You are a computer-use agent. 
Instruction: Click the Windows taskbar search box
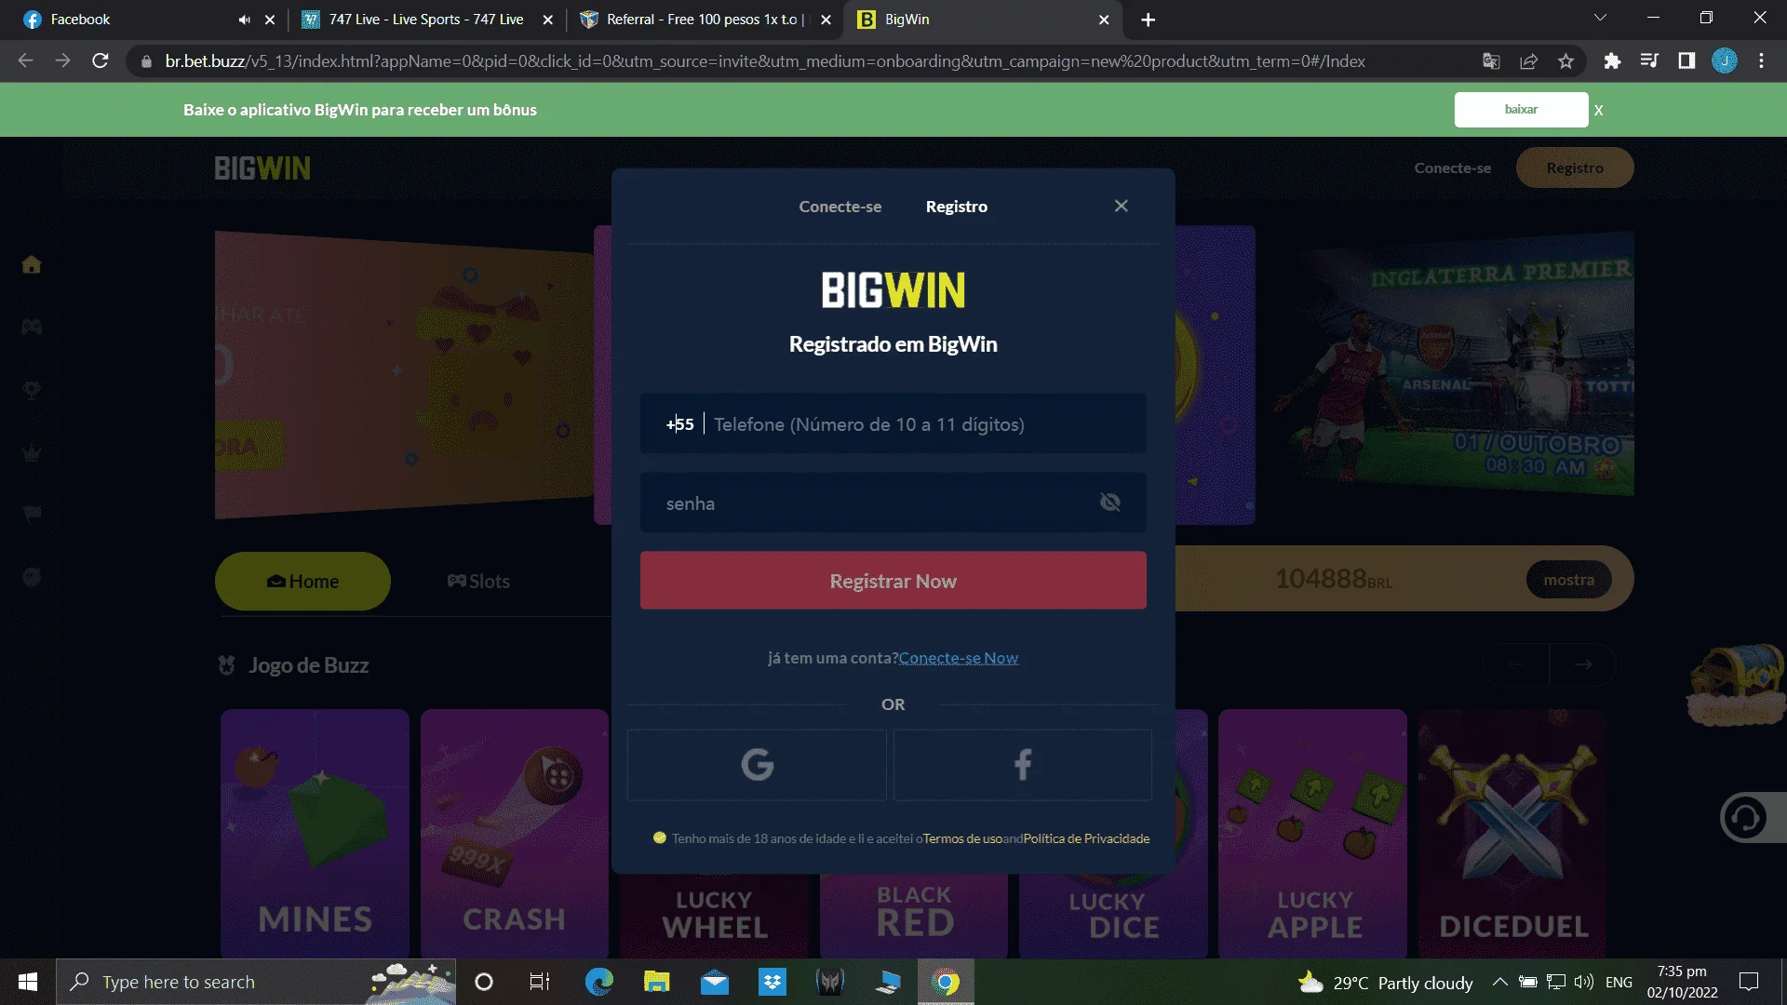[256, 982]
